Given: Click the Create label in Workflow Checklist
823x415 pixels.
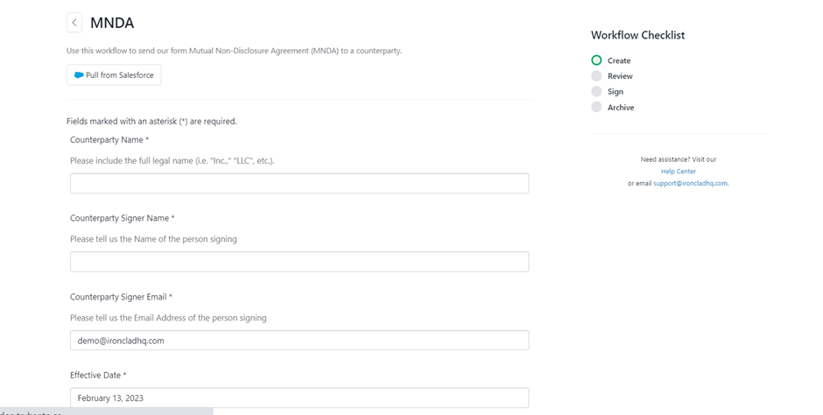Looking at the screenshot, I should pos(619,61).
